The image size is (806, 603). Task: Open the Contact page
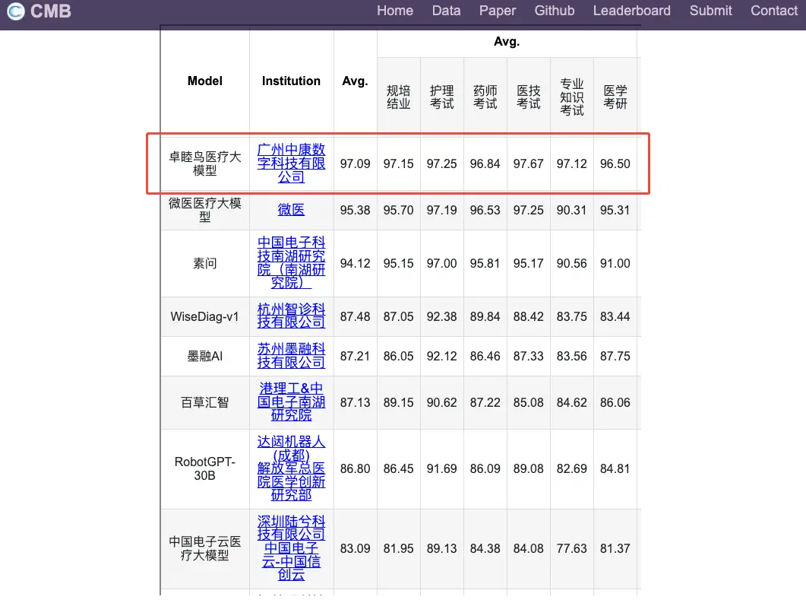point(773,11)
